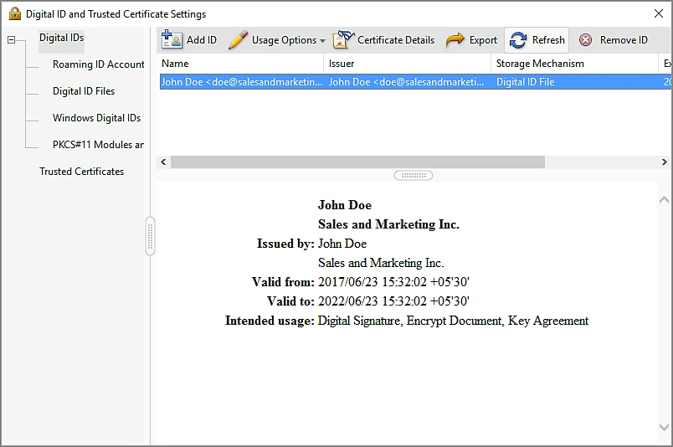Click the vertical sidebar splitter grip
Viewport: 673px width, 447px height.
[x=150, y=236]
